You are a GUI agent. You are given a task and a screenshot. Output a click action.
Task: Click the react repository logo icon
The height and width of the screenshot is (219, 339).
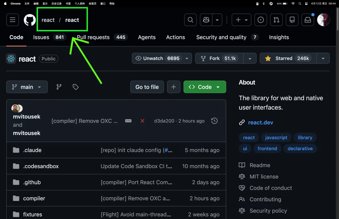(x=11, y=59)
